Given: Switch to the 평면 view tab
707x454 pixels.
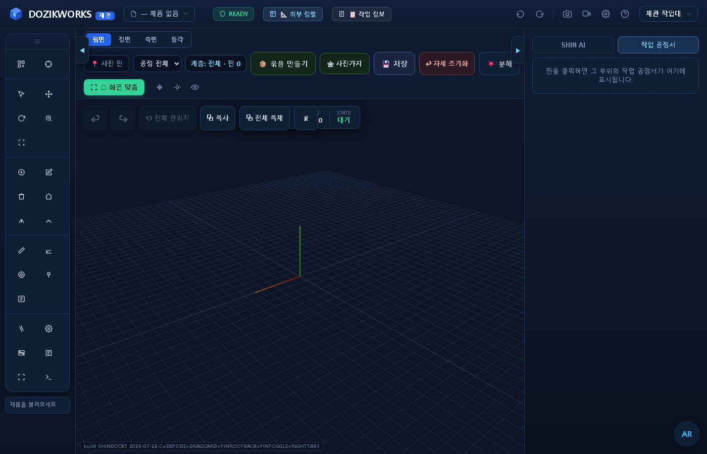Looking at the screenshot, I should (98, 39).
